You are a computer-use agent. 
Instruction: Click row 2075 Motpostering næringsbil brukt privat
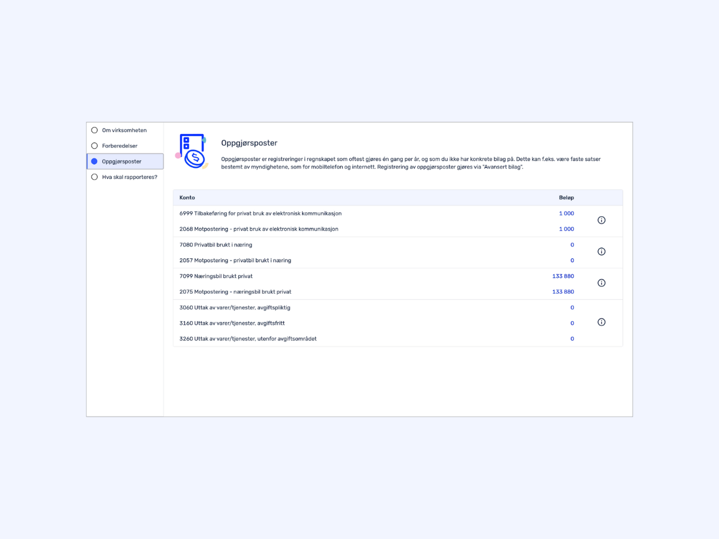click(235, 292)
